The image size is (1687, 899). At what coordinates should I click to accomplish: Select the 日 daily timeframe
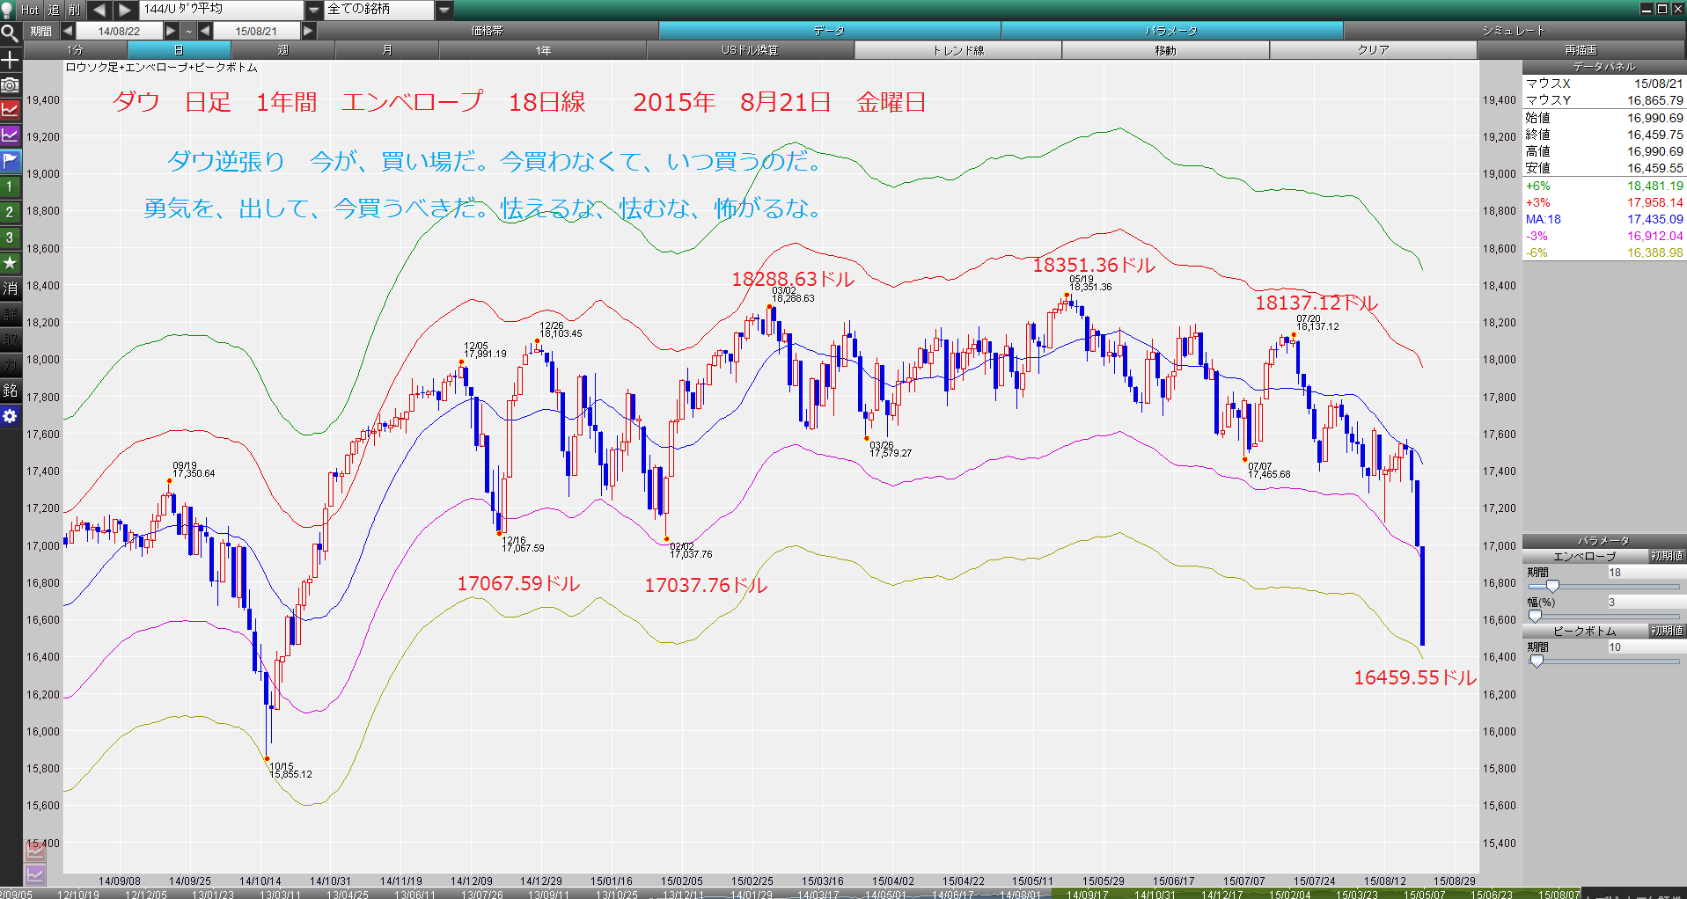pyautogui.click(x=179, y=50)
